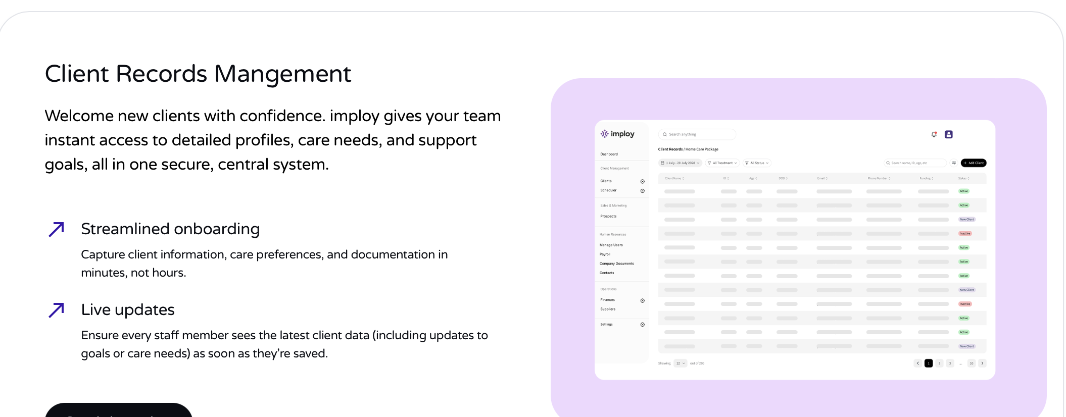
Task: Expand the Settings sidebar submenu
Action: click(x=643, y=325)
